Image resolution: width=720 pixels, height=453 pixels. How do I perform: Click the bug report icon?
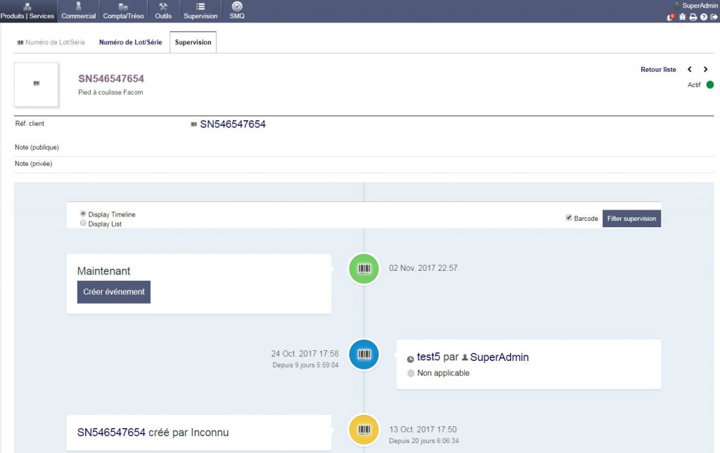[682, 17]
